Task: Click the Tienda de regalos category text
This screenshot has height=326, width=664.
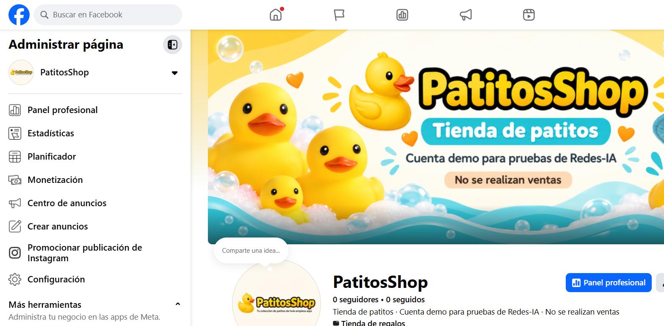Action: pos(373,323)
